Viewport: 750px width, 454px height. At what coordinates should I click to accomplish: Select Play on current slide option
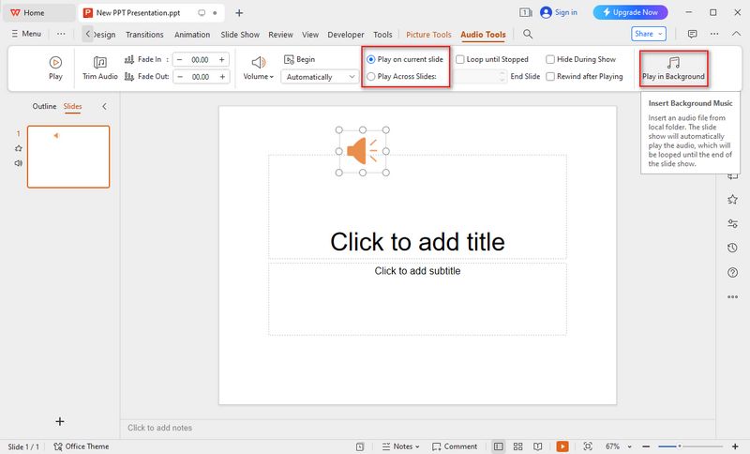pos(405,59)
